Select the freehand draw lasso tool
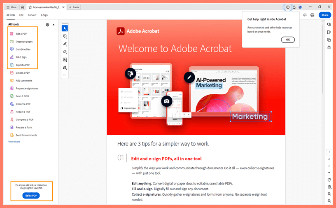 [x=65, y=51]
